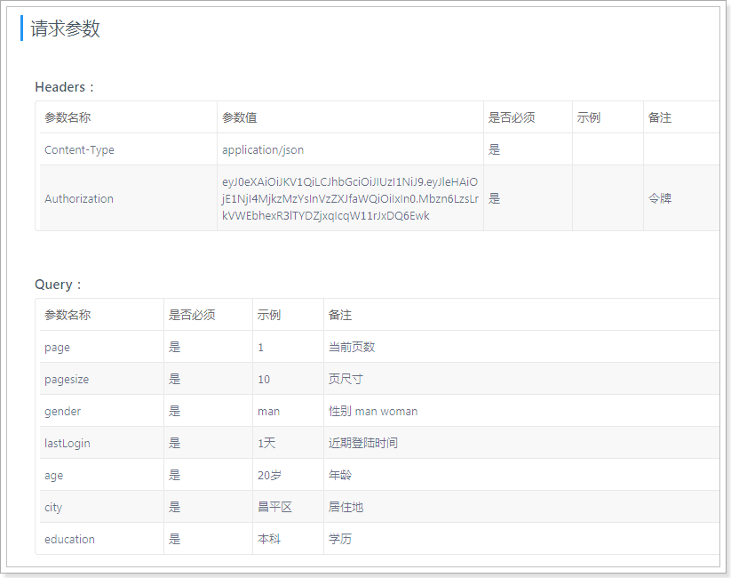The image size is (731, 578).
Task: Select the Headers section label
Action: coord(64,87)
